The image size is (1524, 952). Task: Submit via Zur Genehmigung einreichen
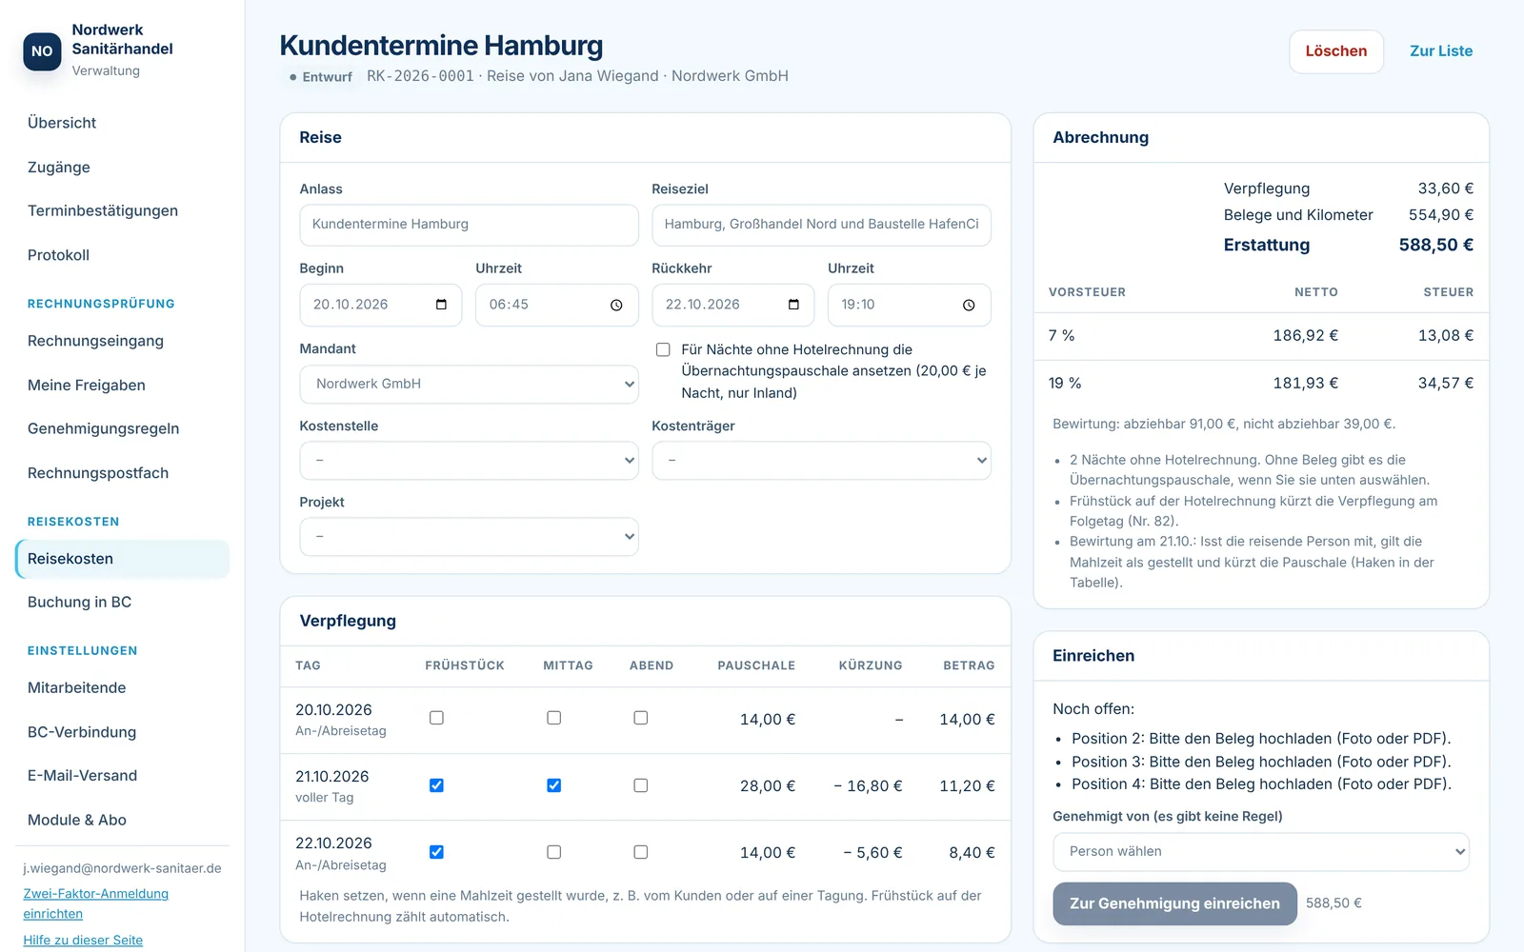tap(1174, 903)
